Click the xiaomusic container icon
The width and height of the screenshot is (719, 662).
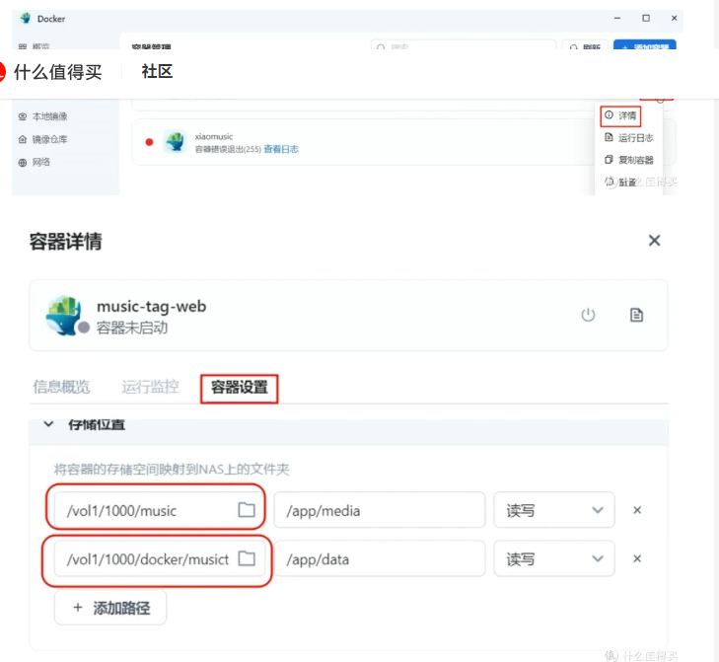pyautogui.click(x=175, y=141)
